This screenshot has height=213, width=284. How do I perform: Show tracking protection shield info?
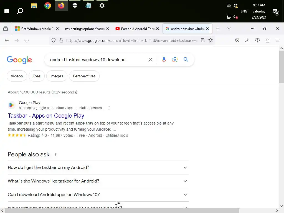point(54,40)
